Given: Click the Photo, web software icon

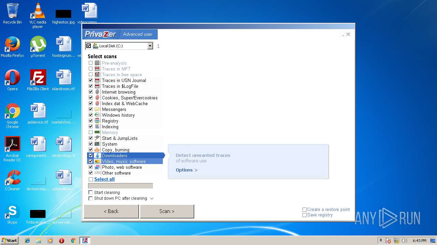Looking at the screenshot, I should point(97,167).
